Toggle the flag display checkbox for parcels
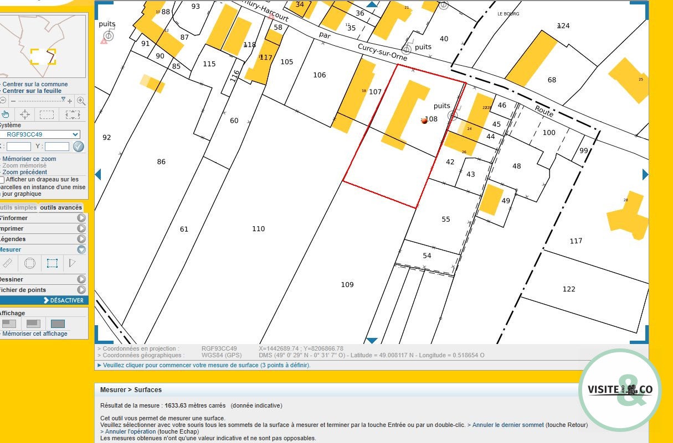 pyautogui.click(x=2, y=180)
